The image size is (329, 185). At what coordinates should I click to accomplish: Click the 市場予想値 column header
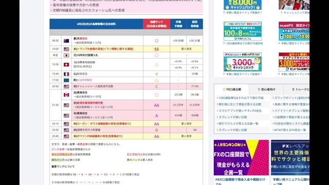point(178,24)
